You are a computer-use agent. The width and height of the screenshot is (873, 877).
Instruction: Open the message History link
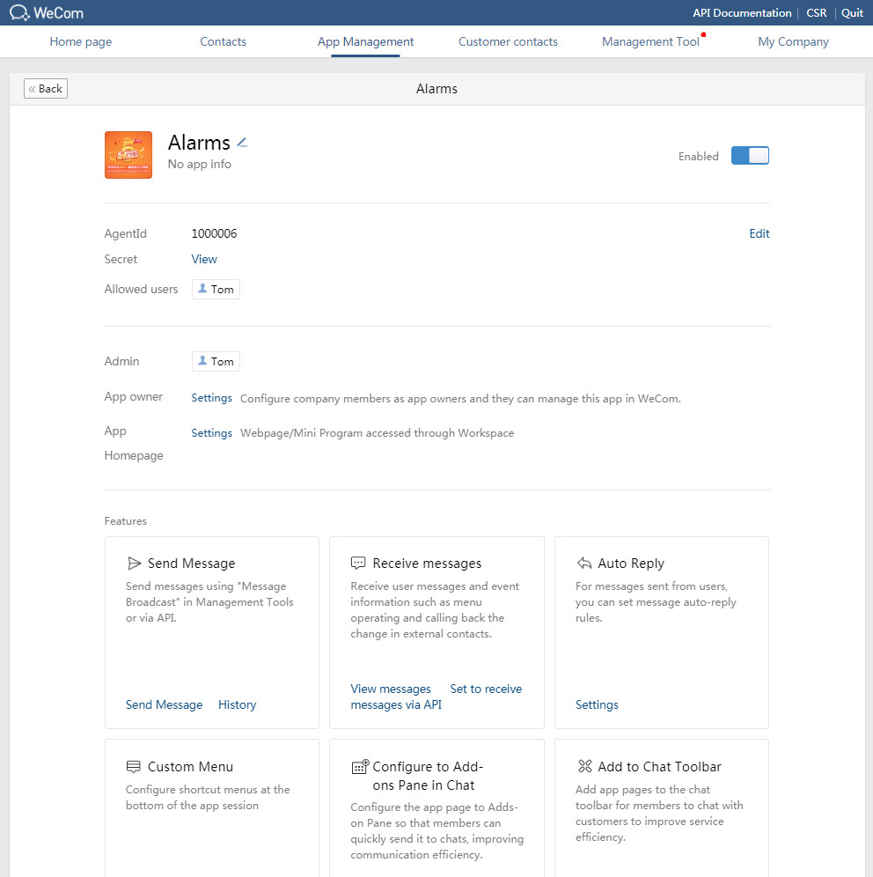tap(237, 704)
